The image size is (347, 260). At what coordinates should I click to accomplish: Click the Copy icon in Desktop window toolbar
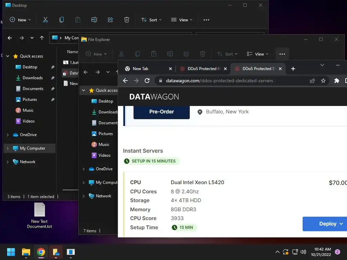pyautogui.click(x=62, y=20)
